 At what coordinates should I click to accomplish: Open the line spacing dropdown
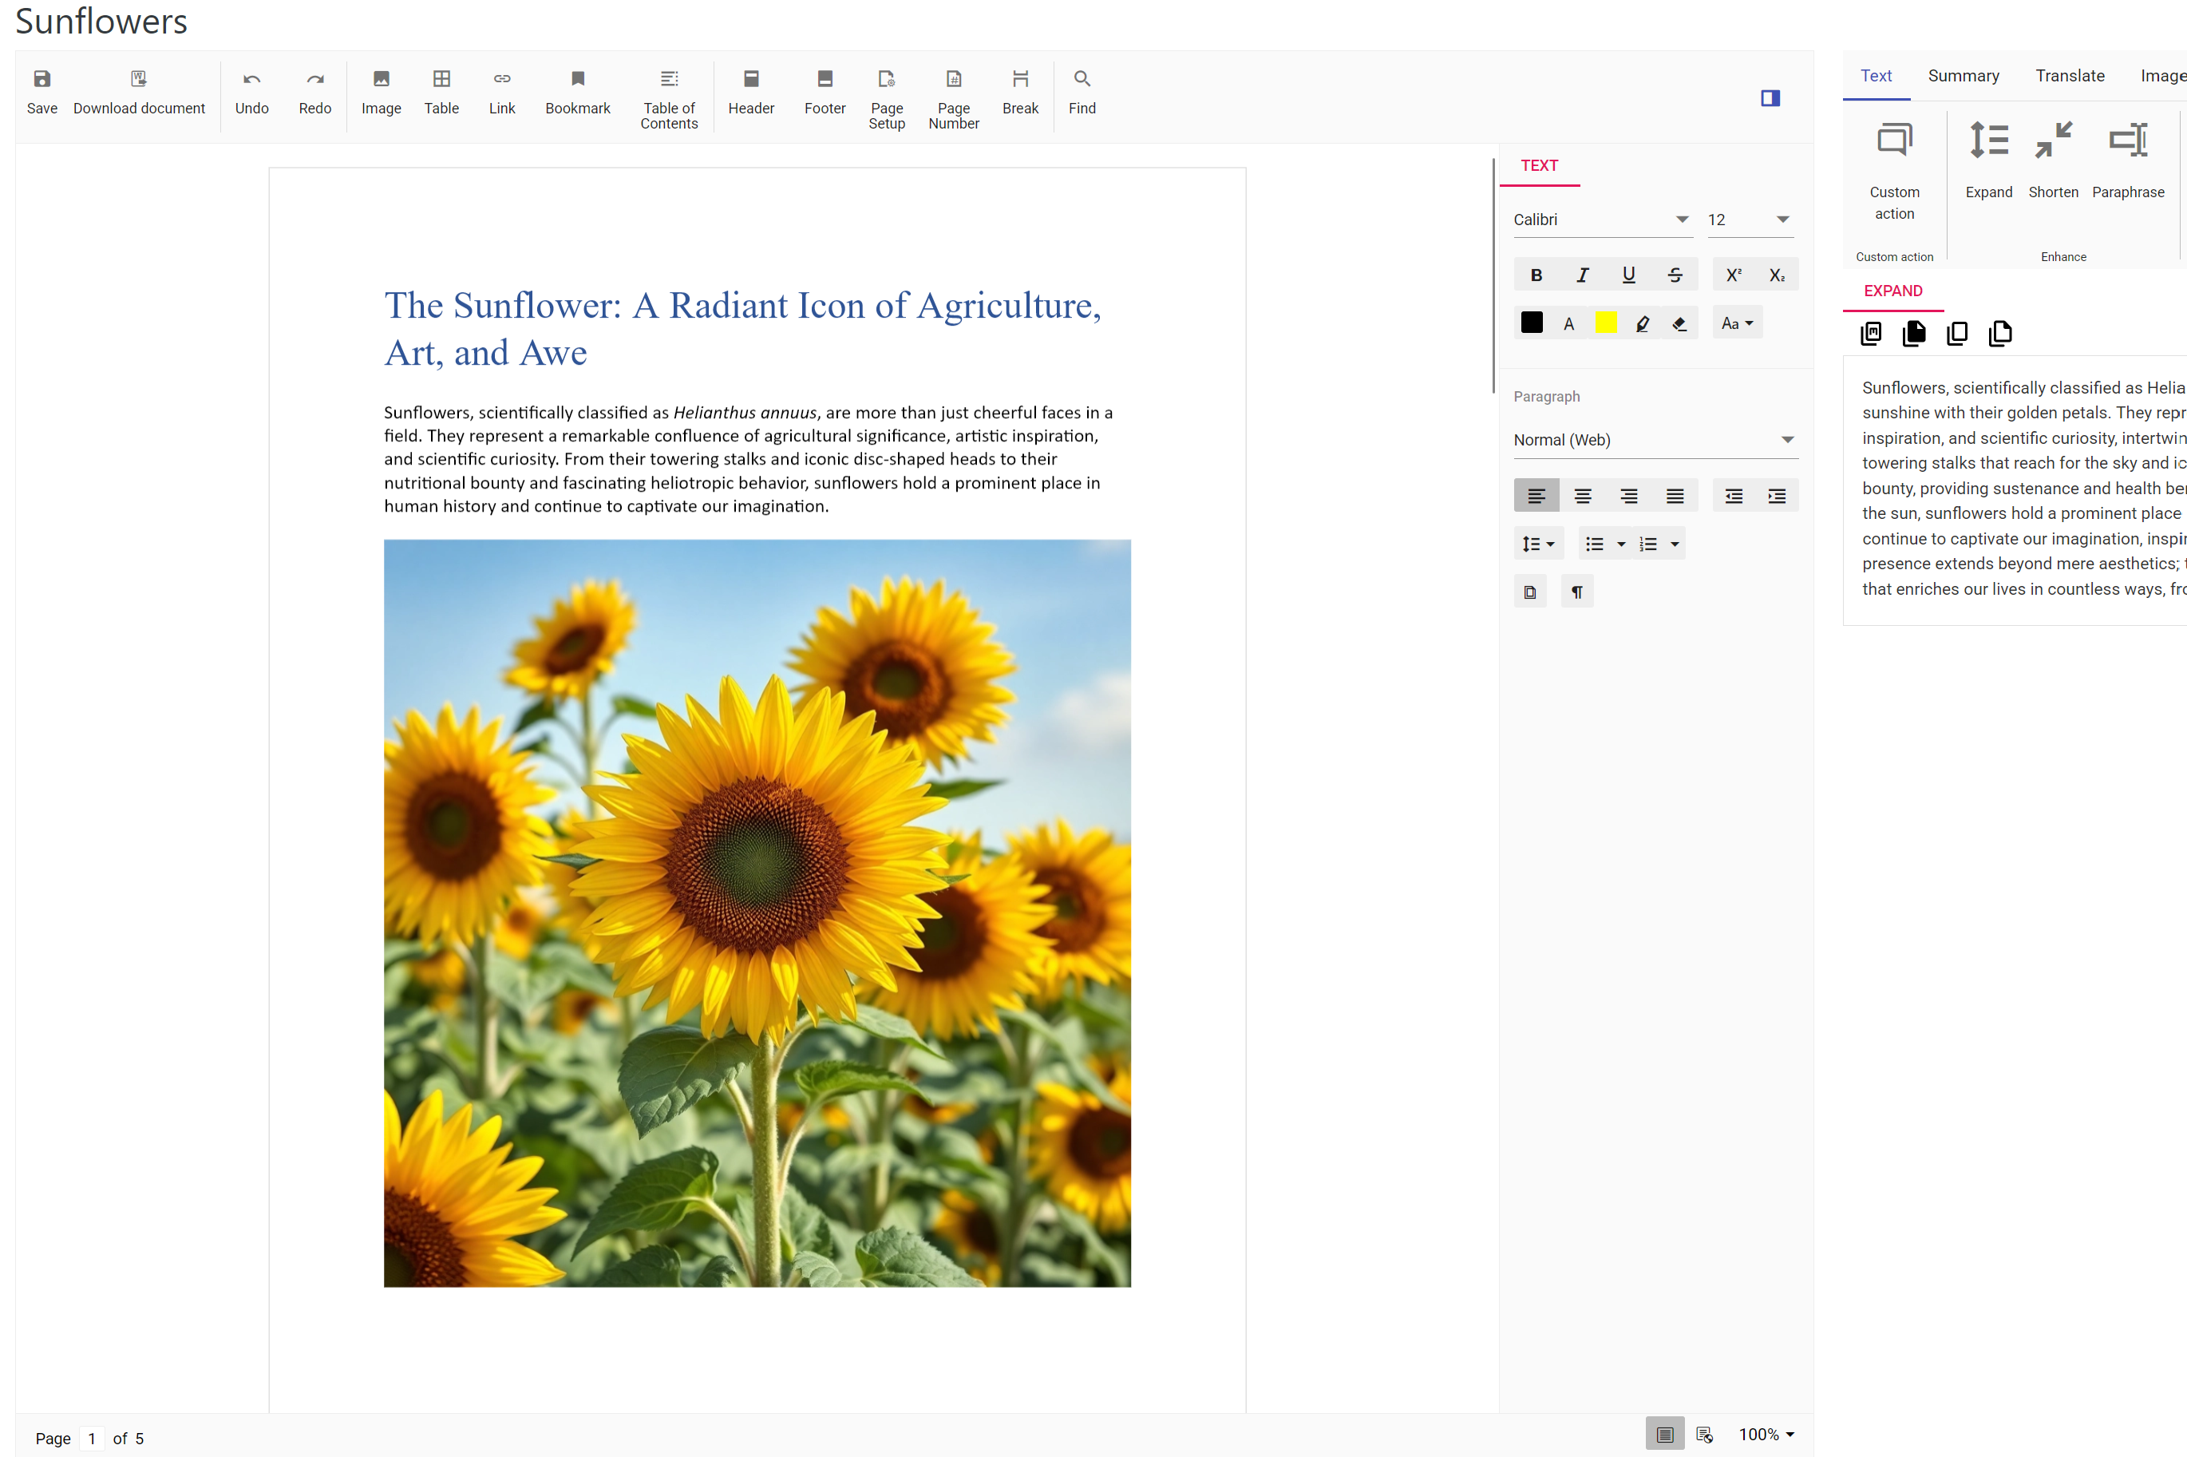point(1537,544)
